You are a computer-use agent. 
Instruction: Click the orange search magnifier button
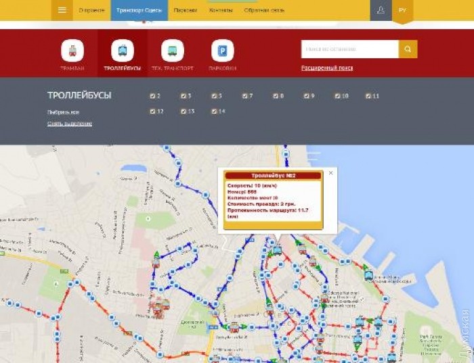(x=408, y=49)
